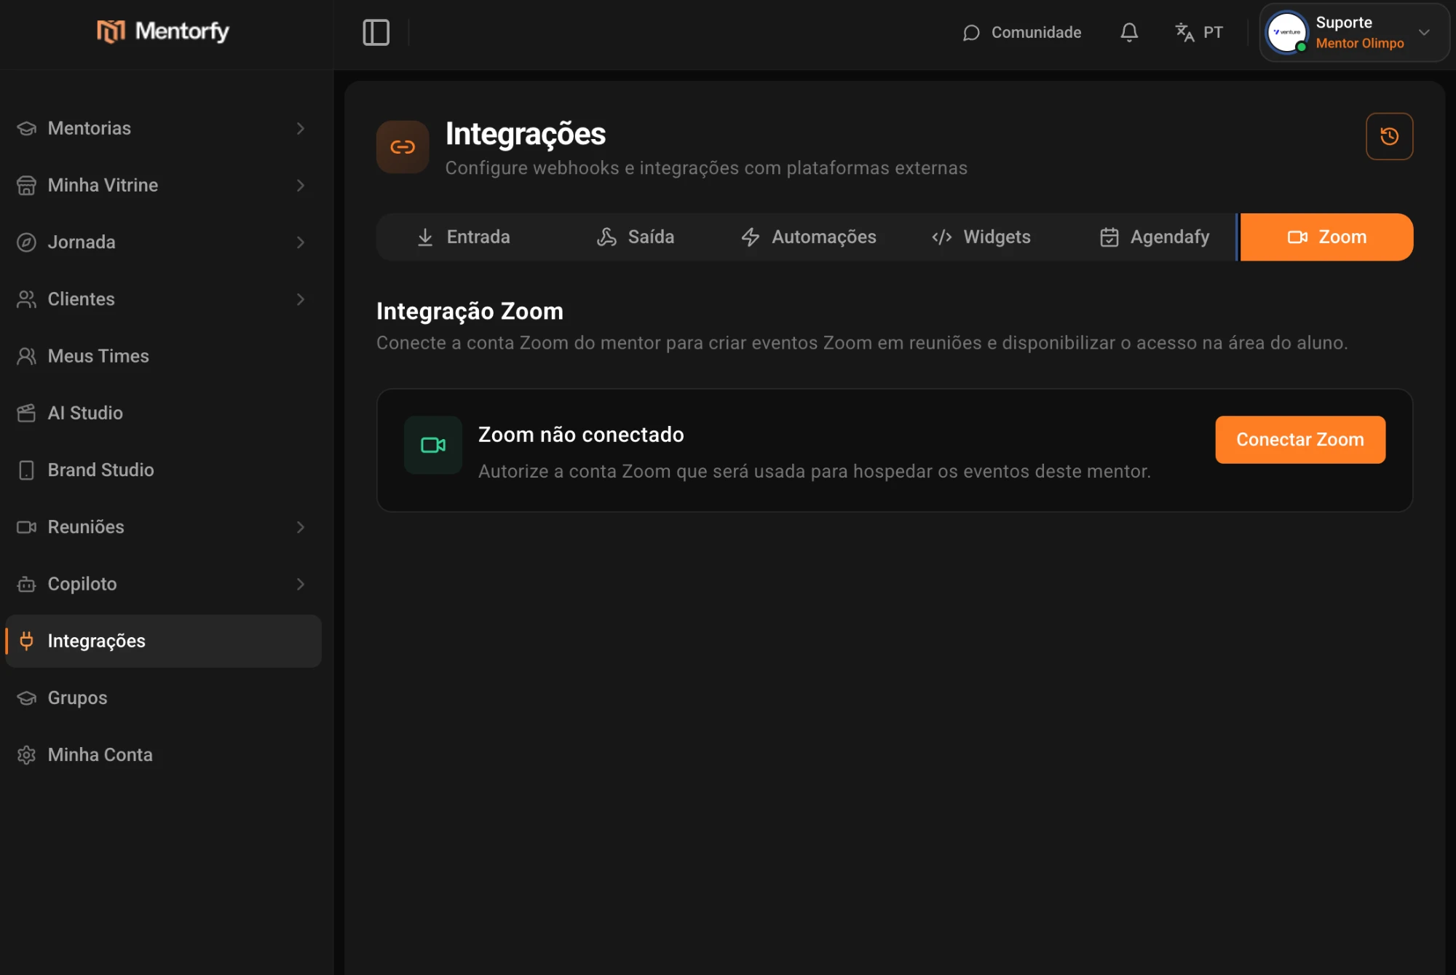Expand the Mentorias menu chevron
1456x975 pixels.
click(301, 128)
